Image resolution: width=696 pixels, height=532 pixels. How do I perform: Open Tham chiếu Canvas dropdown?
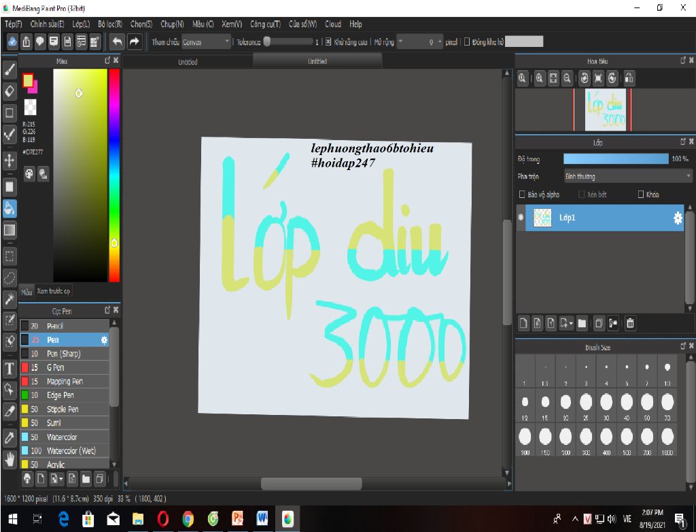pyautogui.click(x=207, y=41)
